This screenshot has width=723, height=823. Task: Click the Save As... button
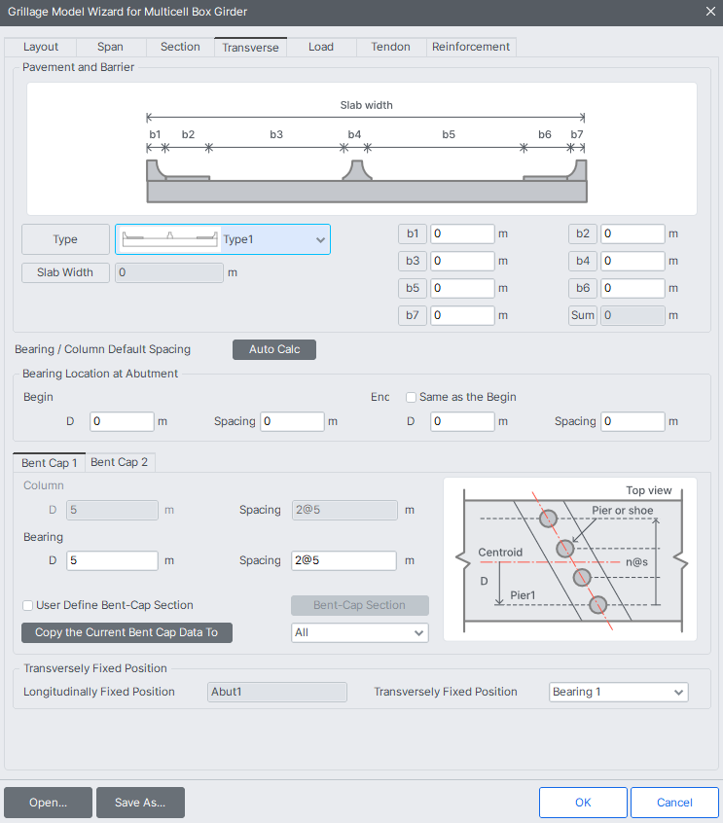click(x=140, y=803)
